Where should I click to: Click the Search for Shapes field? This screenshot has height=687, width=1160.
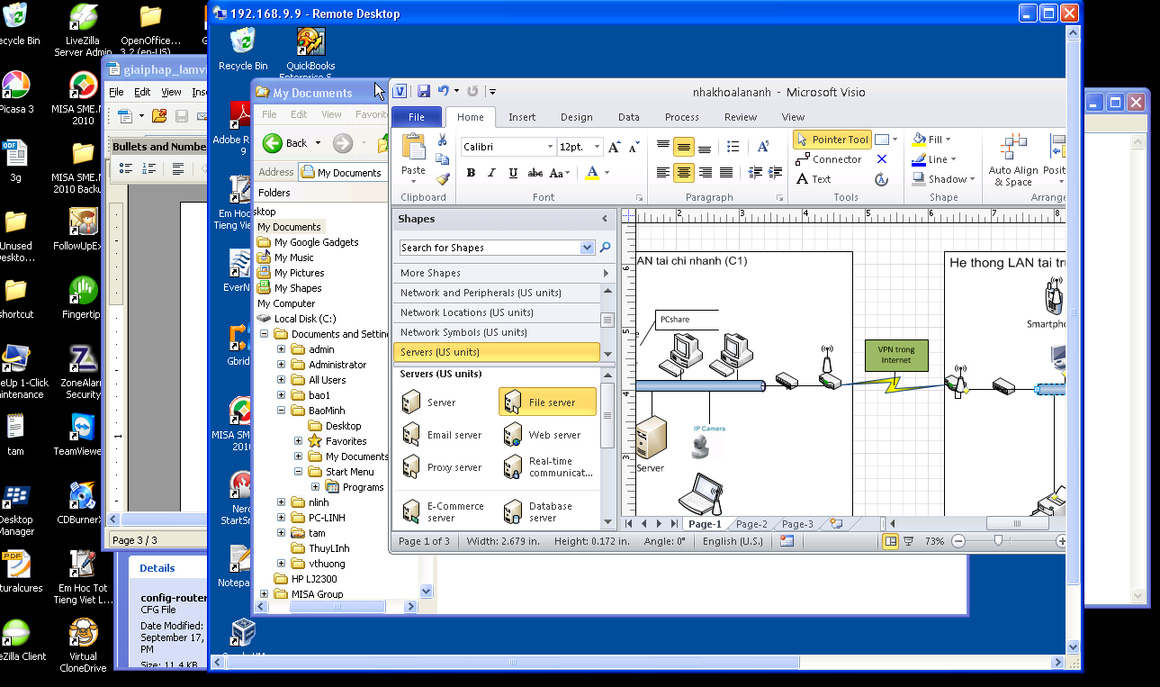491,248
